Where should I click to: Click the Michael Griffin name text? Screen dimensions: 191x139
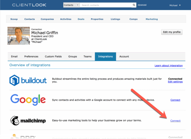pyautogui.click(x=45, y=33)
